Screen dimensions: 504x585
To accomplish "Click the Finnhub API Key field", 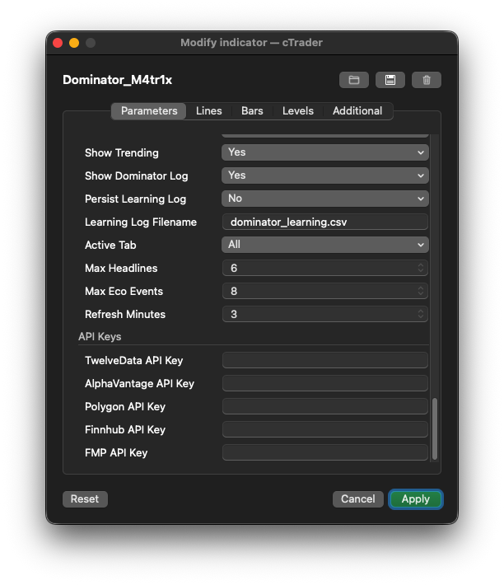I will 325,430.
